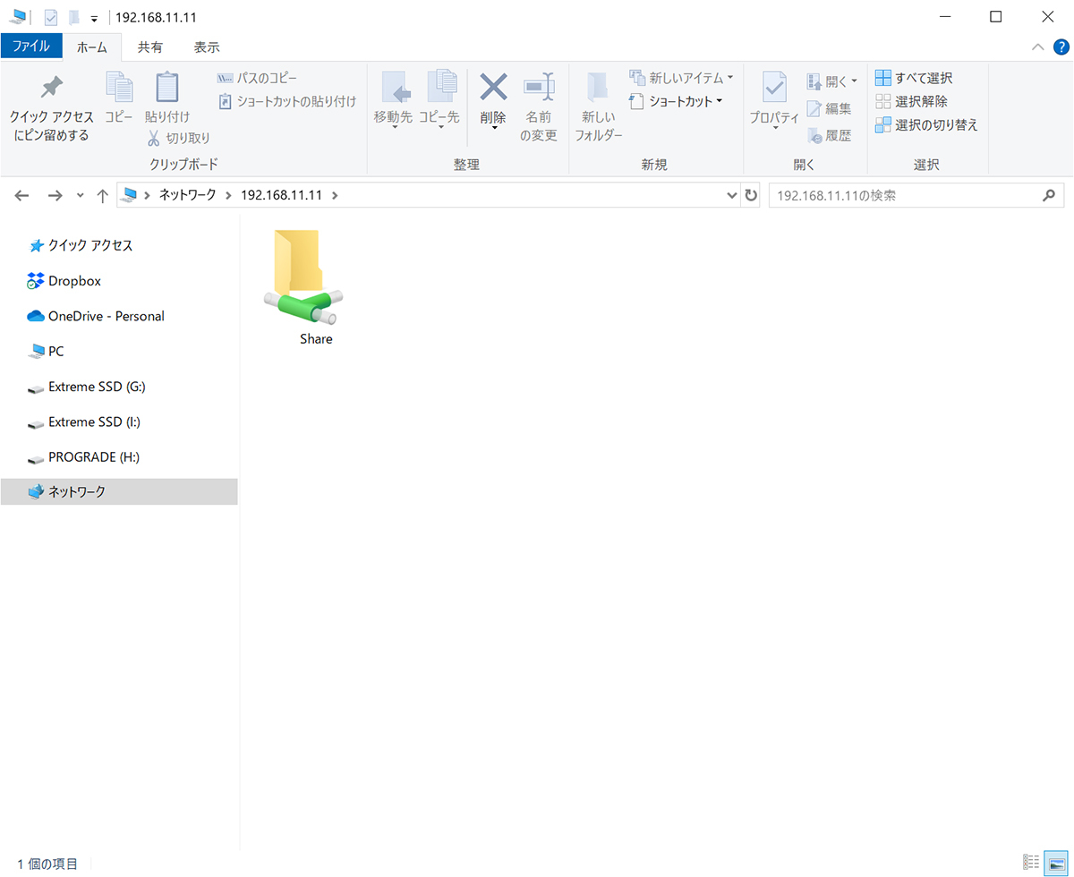Click the New folder quick access icon
Screen dimensions: 1074x877
(74, 17)
